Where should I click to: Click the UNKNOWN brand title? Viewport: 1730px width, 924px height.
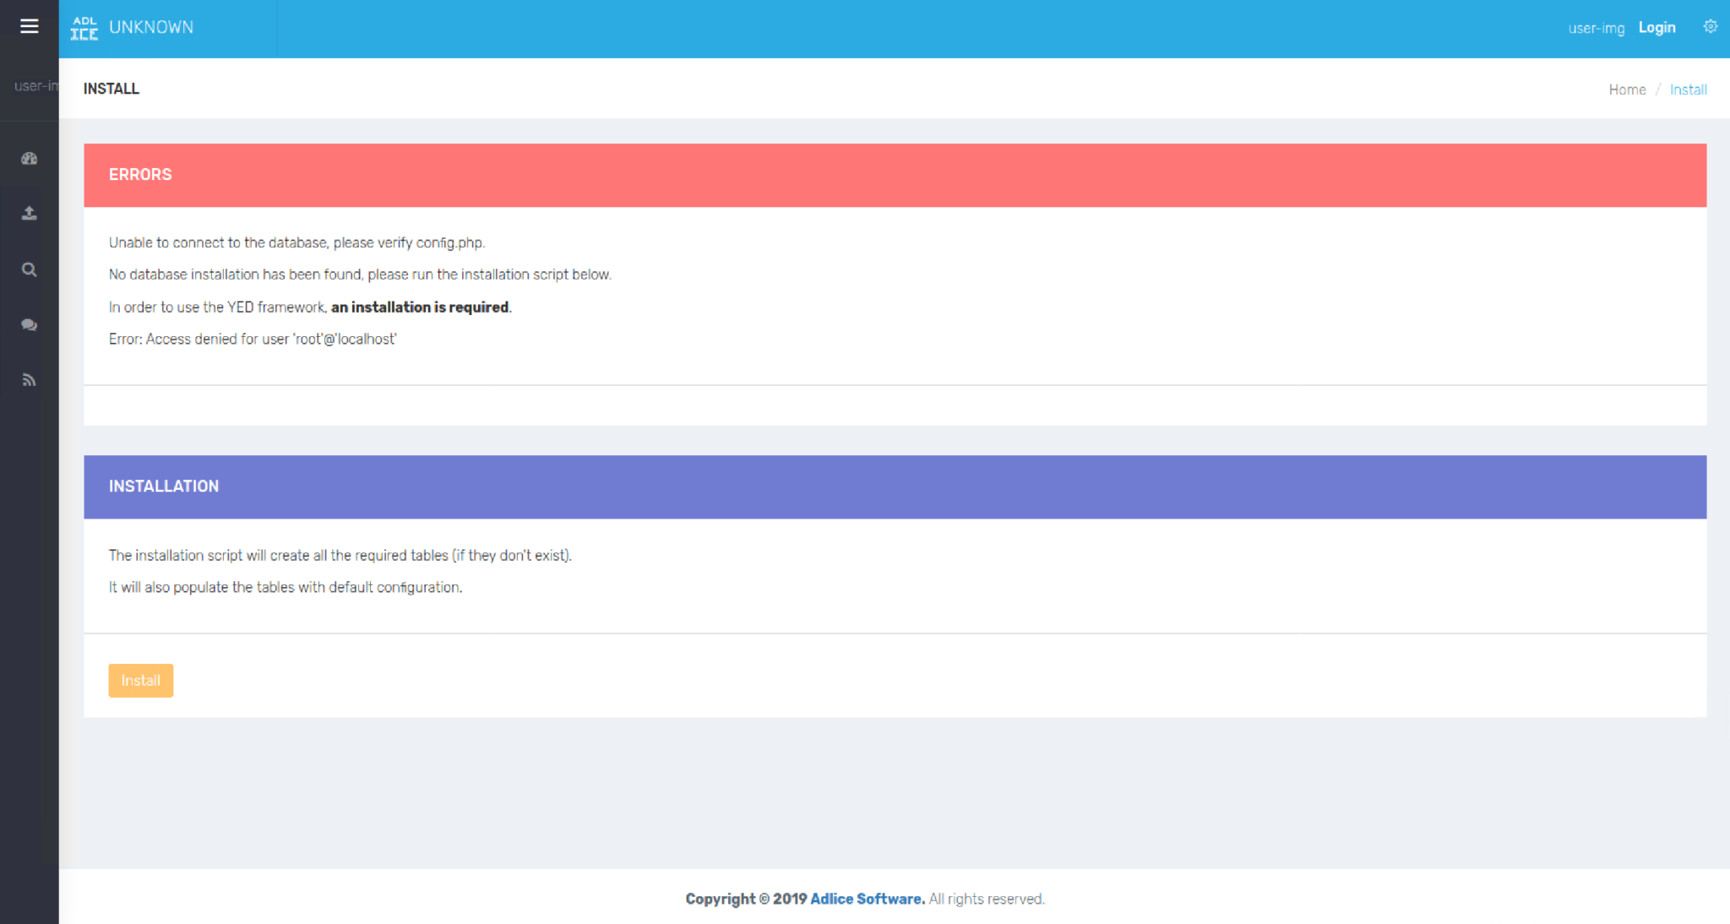point(151,27)
